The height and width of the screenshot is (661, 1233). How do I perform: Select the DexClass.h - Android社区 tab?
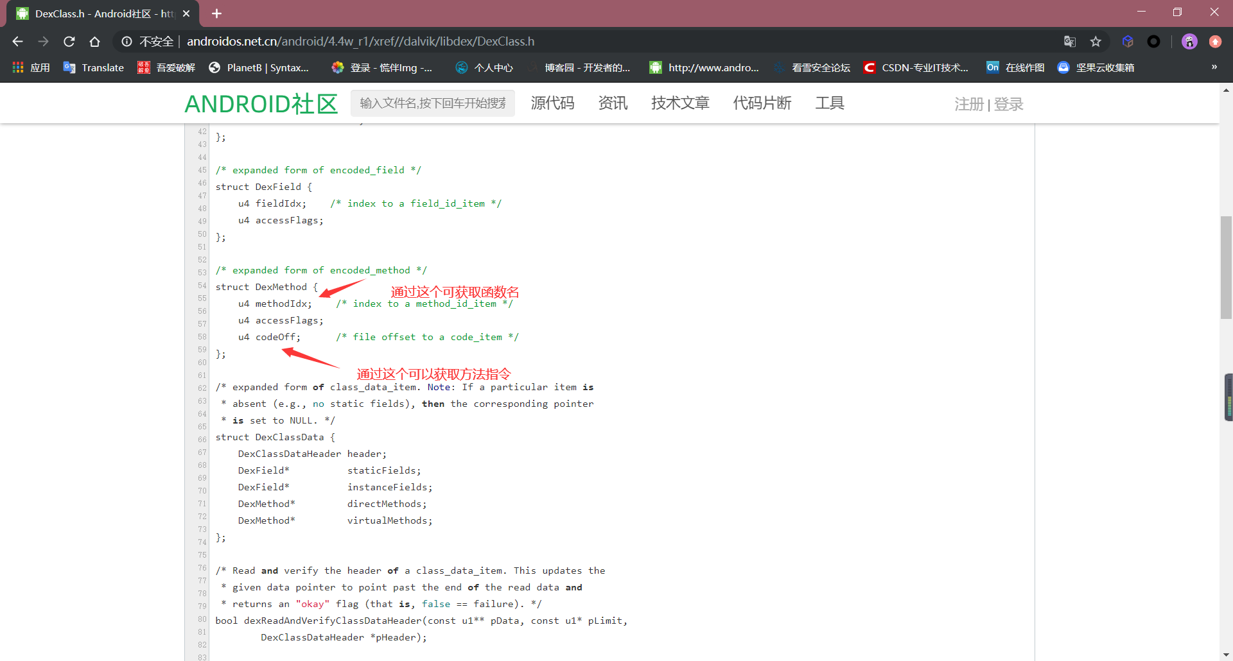[x=103, y=13]
